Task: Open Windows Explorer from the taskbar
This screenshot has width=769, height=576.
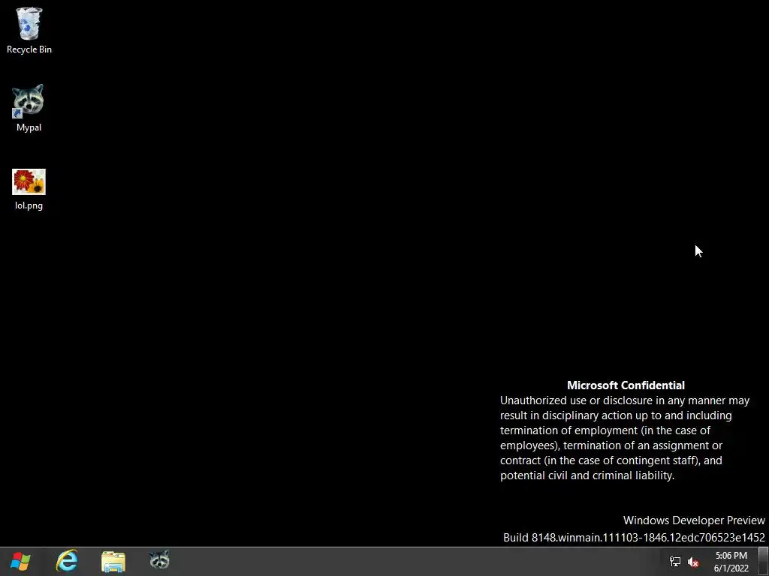Action: coord(113,561)
